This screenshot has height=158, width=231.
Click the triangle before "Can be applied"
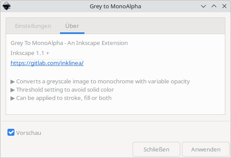pyautogui.click(x=13, y=98)
